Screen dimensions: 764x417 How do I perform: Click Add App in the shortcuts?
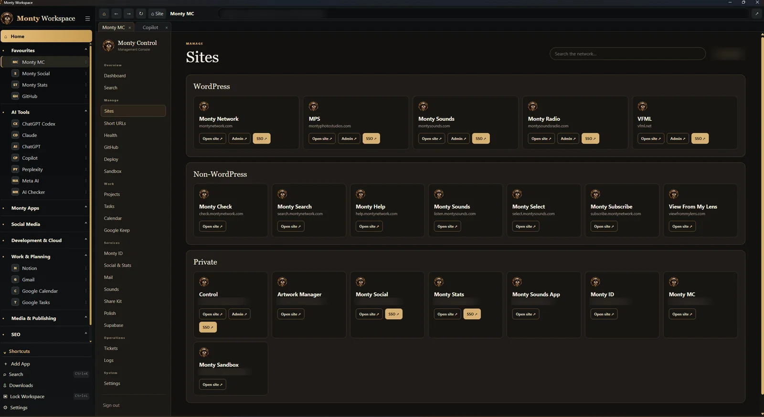point(21,364)
